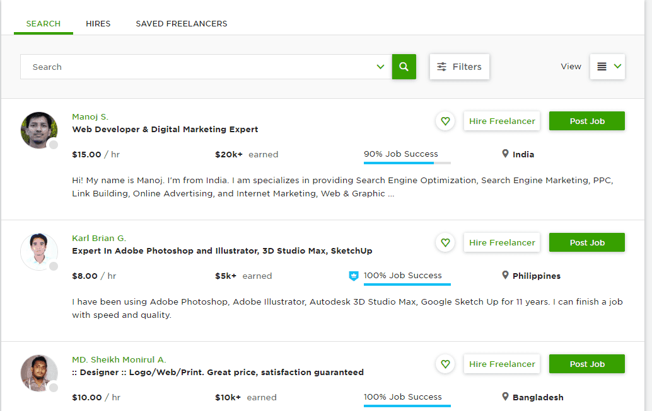Click the 'Bangladesh' location text
This screenshot has width=652, height=411.
pyautogui.click(x=538, y=397)
